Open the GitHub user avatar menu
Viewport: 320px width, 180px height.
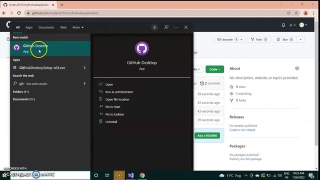point(303,25)
